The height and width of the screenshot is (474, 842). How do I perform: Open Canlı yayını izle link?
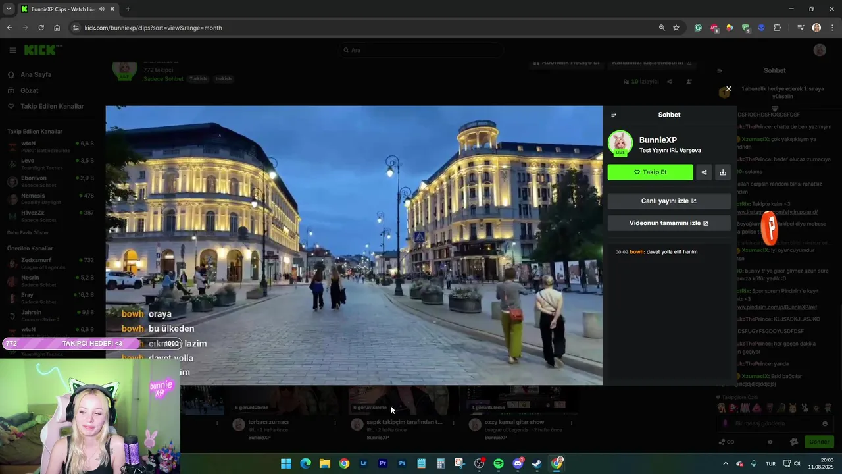click(669, 201)
